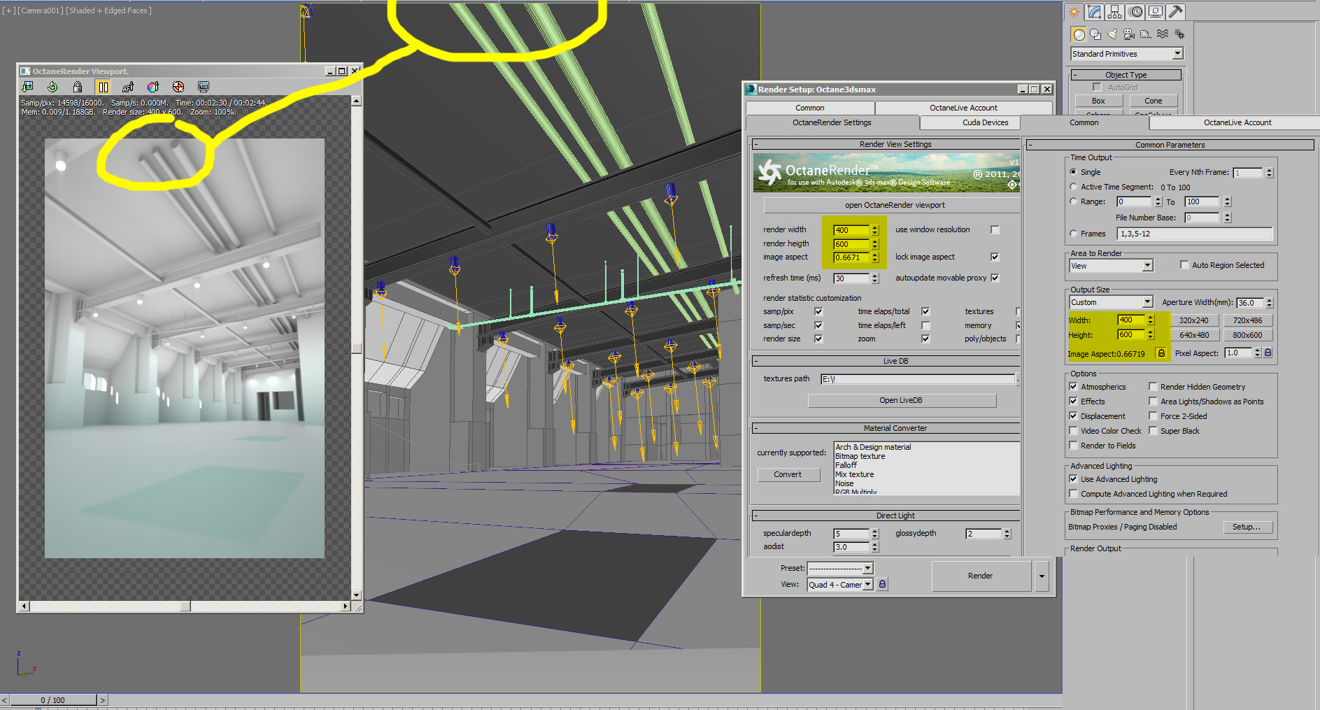Activate the autofocus picker (AF) icon

(128, 87)
